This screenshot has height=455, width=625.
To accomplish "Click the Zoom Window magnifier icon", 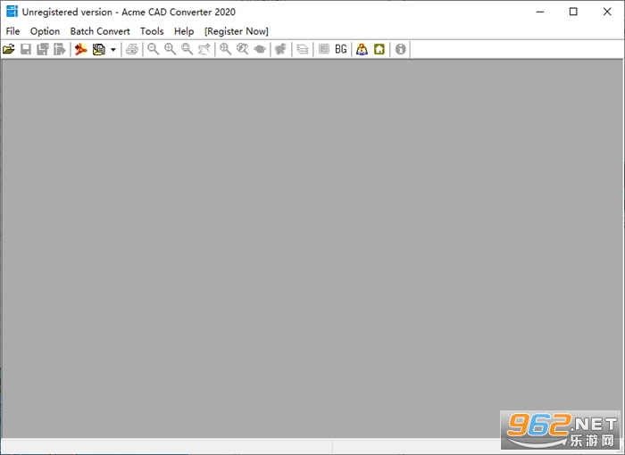I will [x=187, y=49].
